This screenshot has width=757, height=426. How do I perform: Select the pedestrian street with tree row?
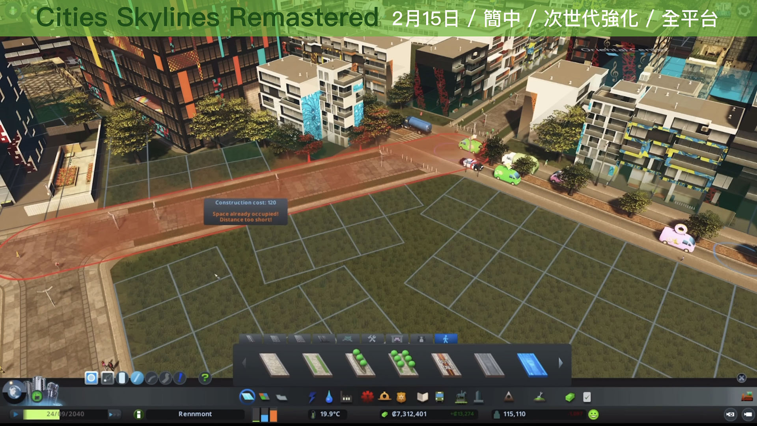360,363
